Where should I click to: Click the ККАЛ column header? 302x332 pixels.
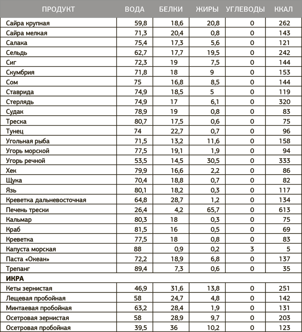[284, 9]
